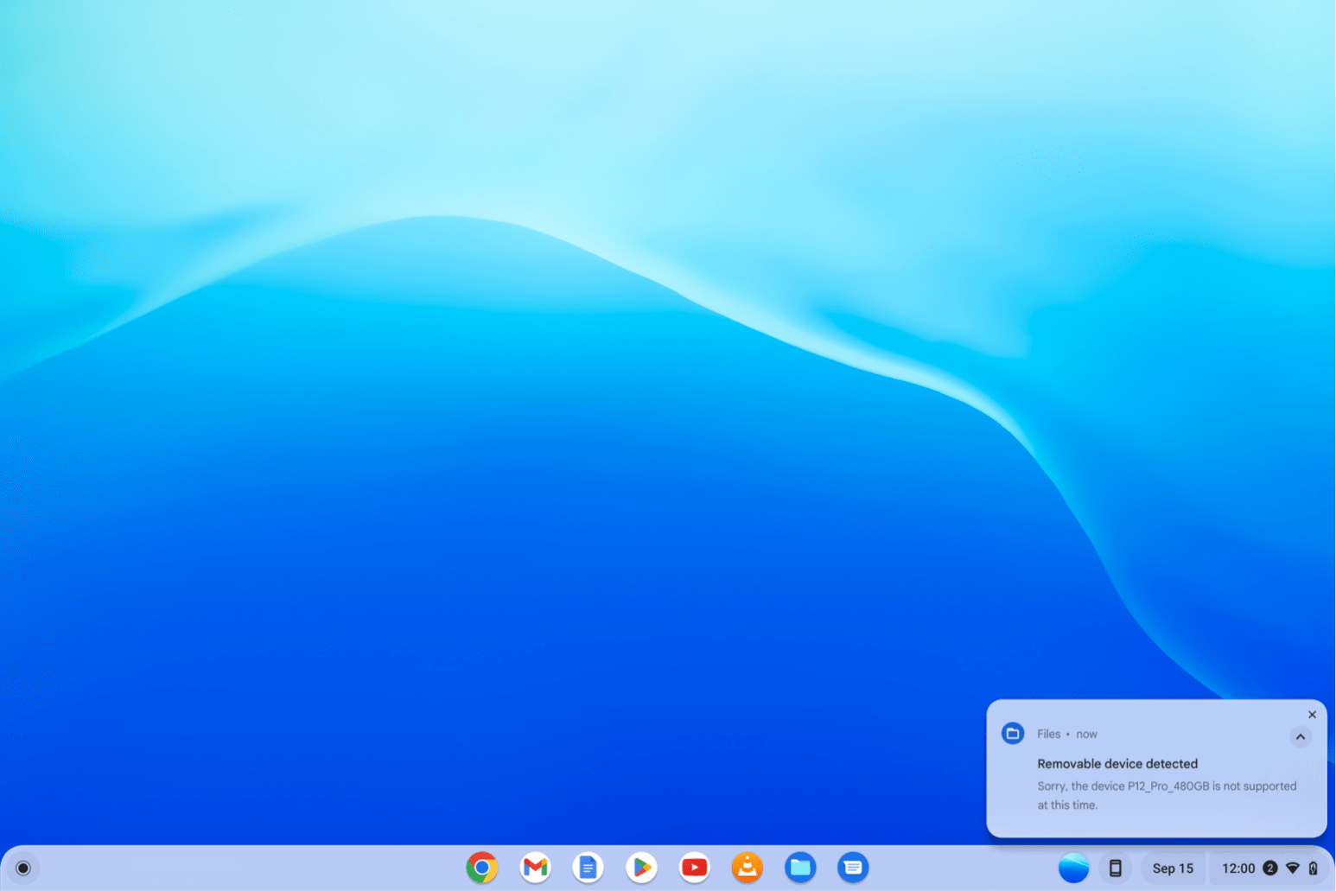Viewport: 1336px width, 891px height.
Task: Launch Gmail from the shelf
Action: coord(535,867)
